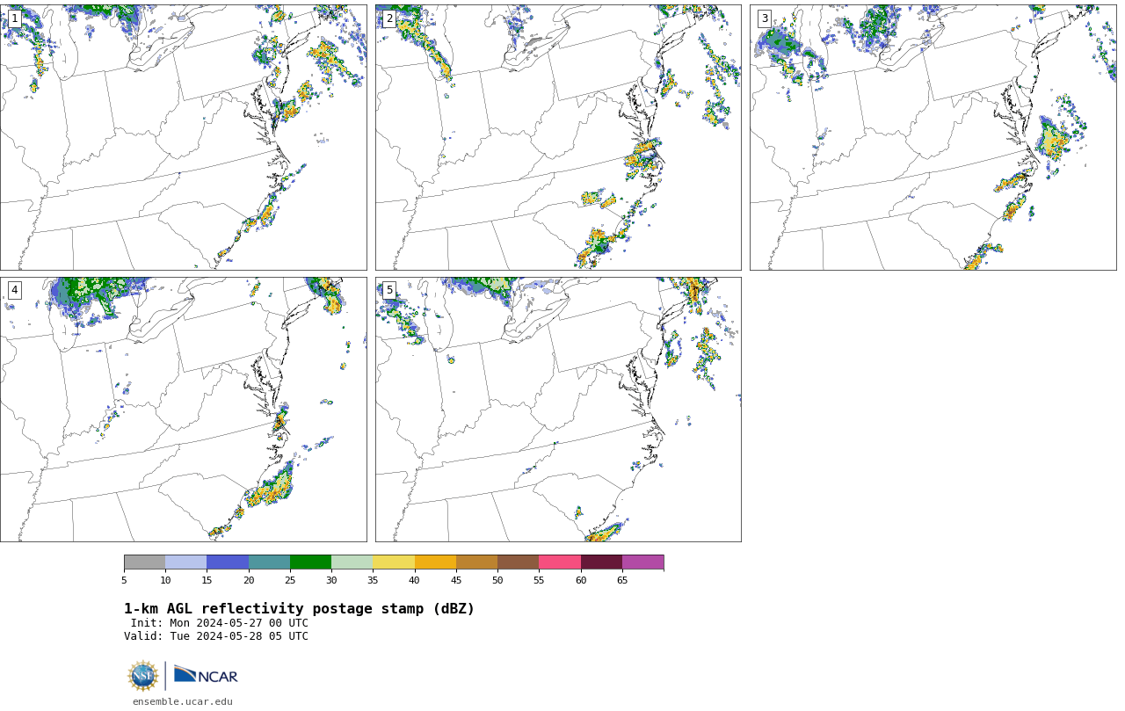The height and width of the screenshot is (711, 1125).
Task: Click the '65' colorbar tick label
Action: click(x=622, y=580)
